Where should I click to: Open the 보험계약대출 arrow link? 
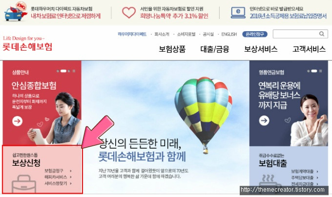click(305, 172)
